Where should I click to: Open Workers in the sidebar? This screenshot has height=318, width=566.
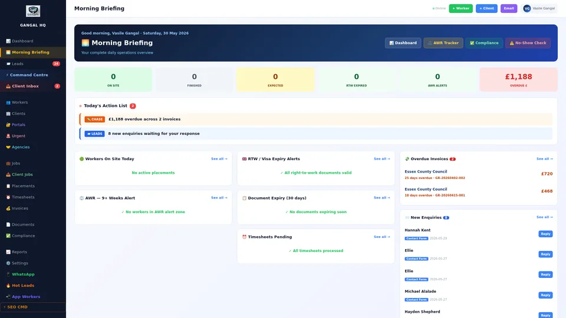point(33,102)
